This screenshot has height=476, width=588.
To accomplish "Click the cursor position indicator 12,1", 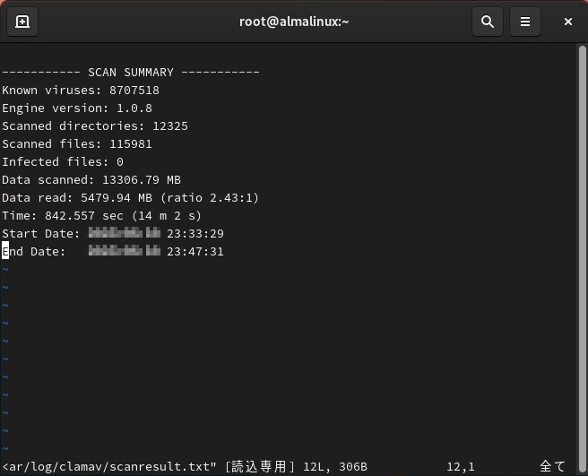I will point(460,466).
